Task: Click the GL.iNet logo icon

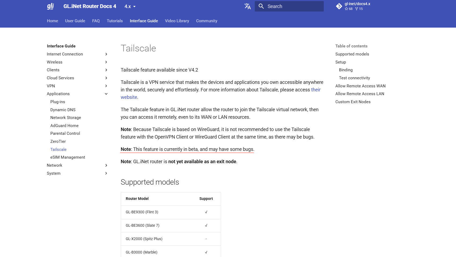Action: 50,6
